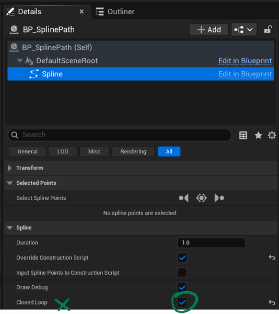Click the Details tab pencil icon
This screenshot has height=314, width=279.
pos(10,12)
